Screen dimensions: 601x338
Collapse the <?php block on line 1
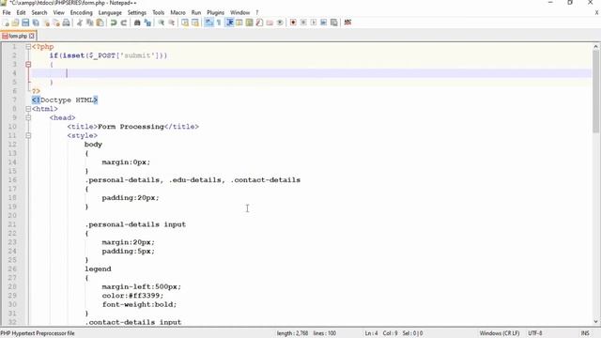tap(28, 47)
